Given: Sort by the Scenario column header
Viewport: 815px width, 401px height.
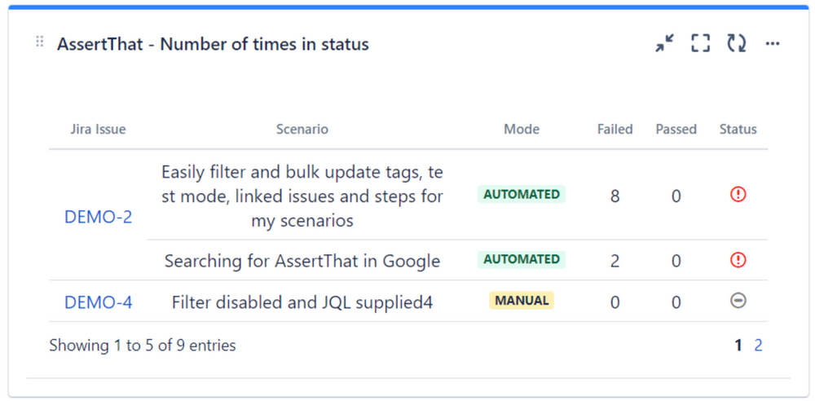Looking at the screenshot, I should [x=302, y=129].
